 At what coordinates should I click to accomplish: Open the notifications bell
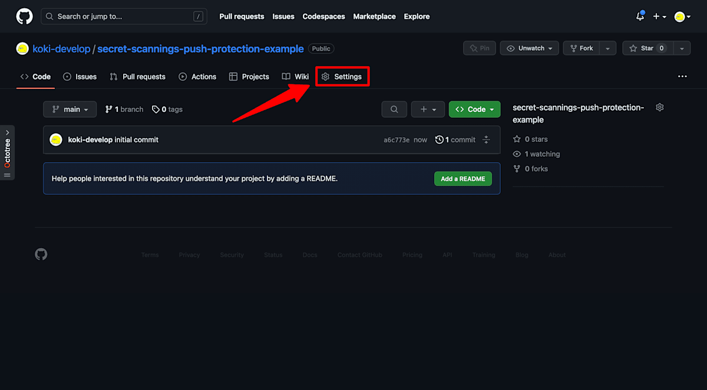point(640,16)
